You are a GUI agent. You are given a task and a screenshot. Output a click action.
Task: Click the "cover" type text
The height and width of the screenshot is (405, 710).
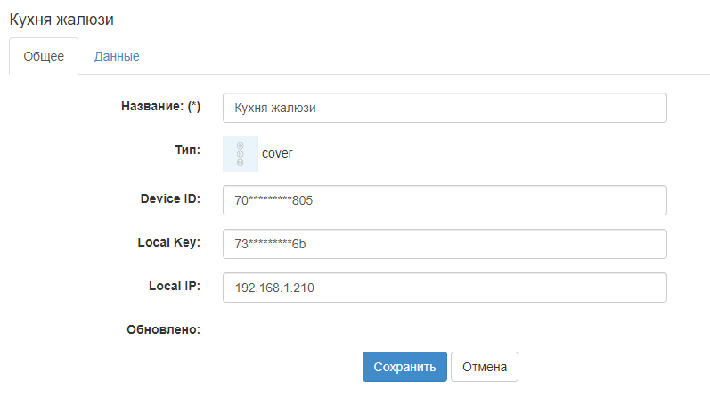(277, 153)
